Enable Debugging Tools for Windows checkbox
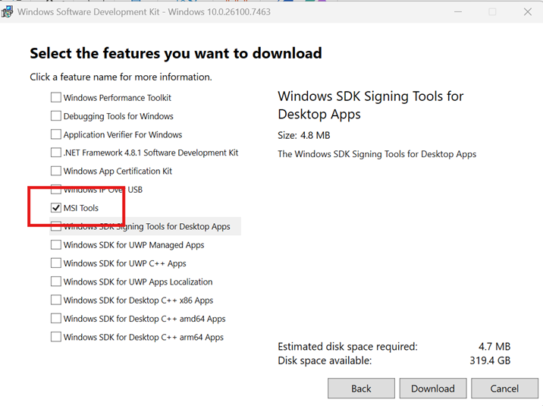The height and width of the screenshot is (406, 543). (x=56, y=115)
